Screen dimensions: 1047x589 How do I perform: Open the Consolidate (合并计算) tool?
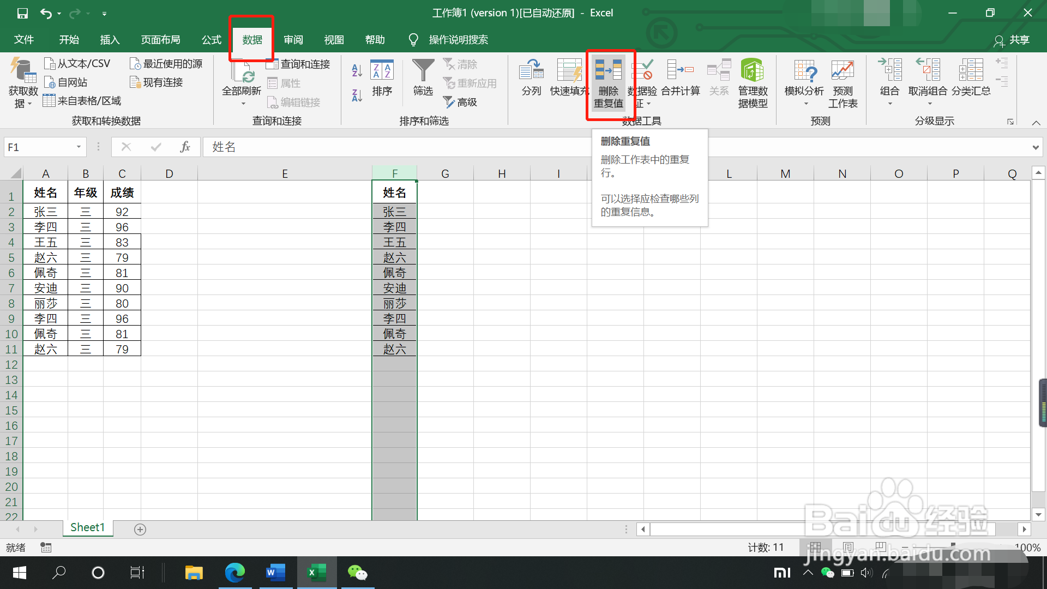(680, 71)
